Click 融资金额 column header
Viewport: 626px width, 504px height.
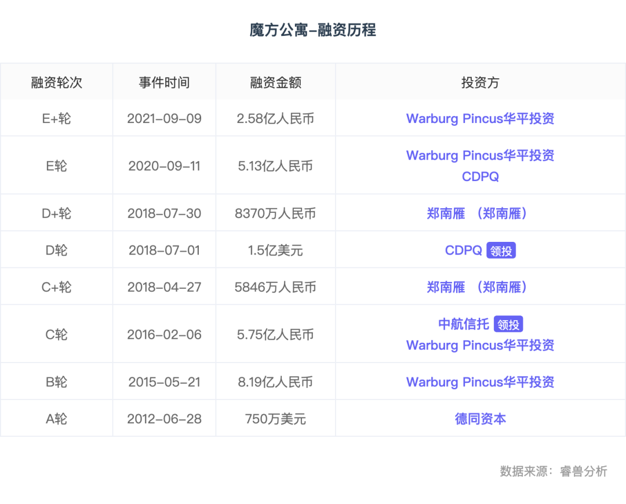pos(275,82)
